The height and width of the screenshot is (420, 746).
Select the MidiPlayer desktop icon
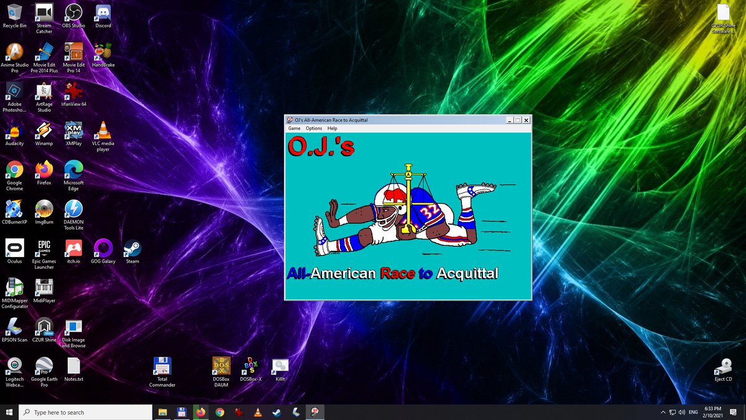44,291
